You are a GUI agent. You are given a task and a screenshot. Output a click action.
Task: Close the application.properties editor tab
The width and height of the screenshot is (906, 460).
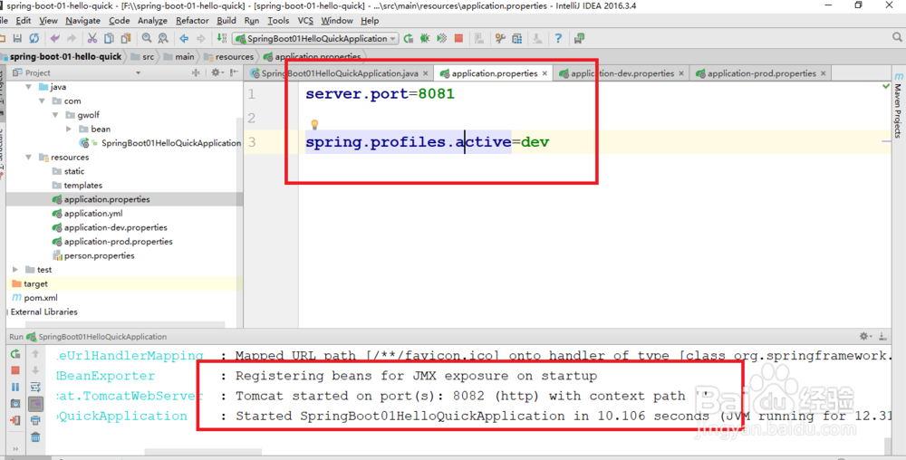pos(545,73)
